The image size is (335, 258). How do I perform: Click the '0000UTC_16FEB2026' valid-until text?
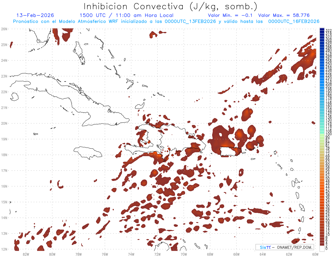pos(294,21)
